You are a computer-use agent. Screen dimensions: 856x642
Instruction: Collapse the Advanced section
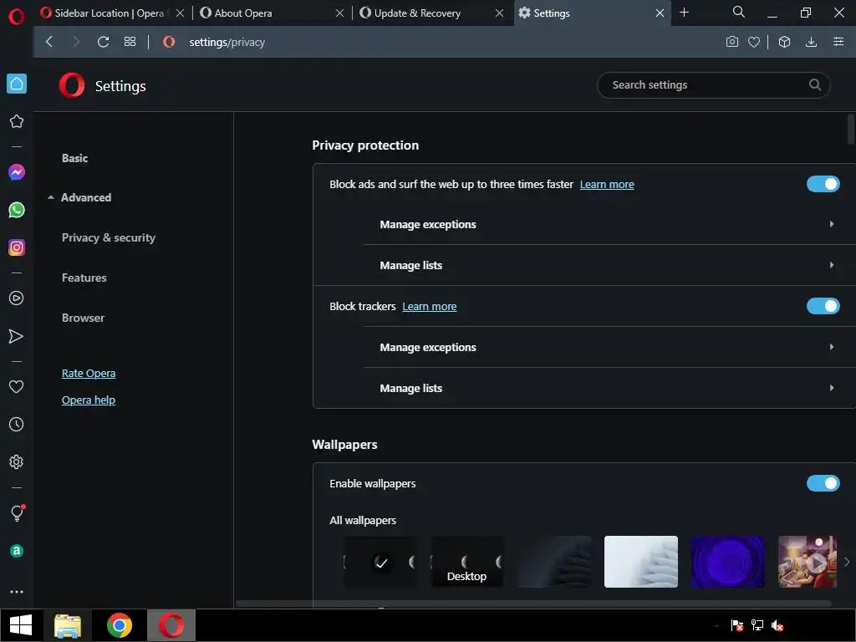coord(79,197)
